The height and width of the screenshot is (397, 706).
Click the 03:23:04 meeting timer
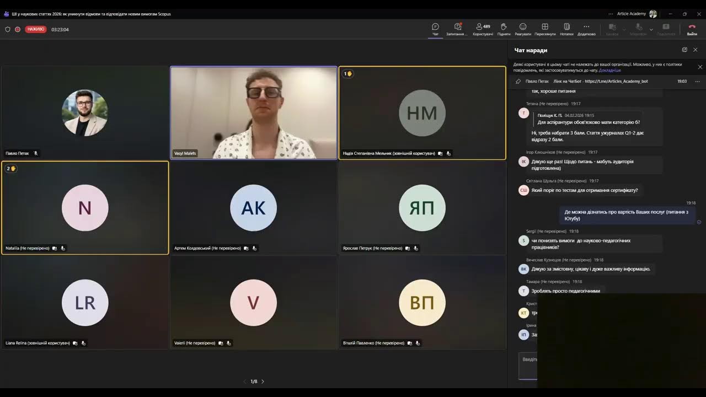tap(60, 29)
